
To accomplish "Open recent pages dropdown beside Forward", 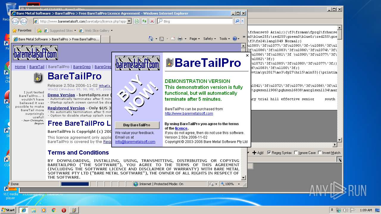I will click(x=30, y=21).
